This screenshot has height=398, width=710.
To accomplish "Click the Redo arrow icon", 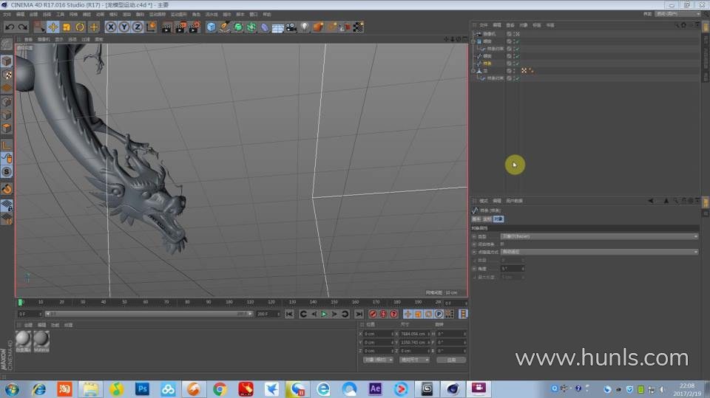I will pos(23,27).
